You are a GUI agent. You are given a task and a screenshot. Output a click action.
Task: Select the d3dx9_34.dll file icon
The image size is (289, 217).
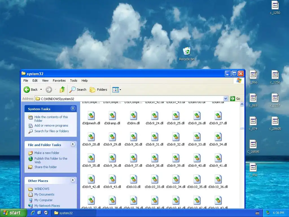tap(218, 137)
